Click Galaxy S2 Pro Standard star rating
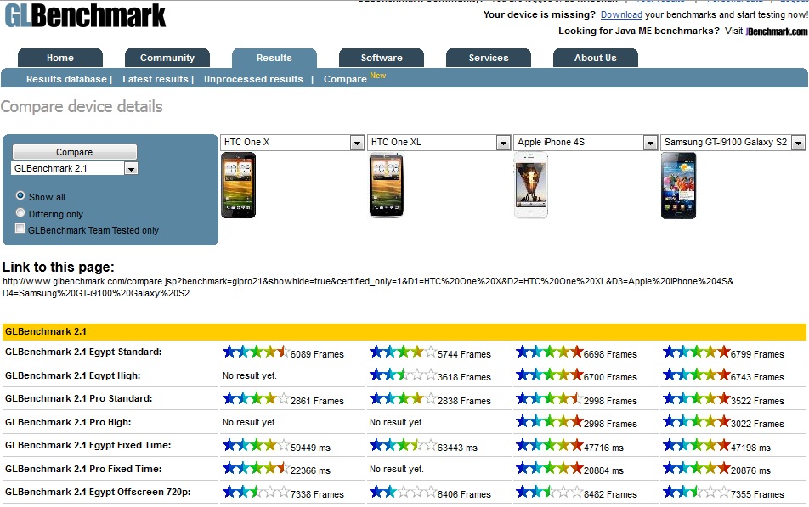 click(696, 399)
